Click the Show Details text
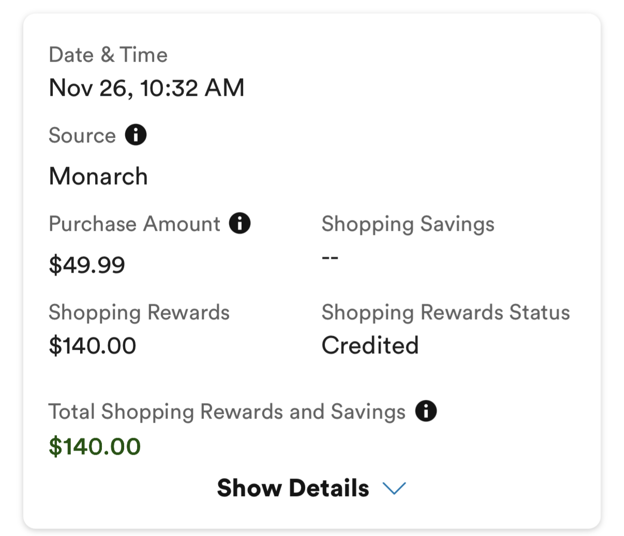Image resolution: width=624 pixels, height=536 pixels. click(293, 488)
